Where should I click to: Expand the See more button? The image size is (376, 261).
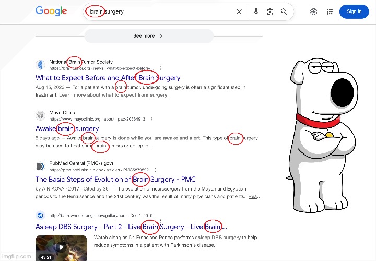pyautogui.click(x=149, y=36)
